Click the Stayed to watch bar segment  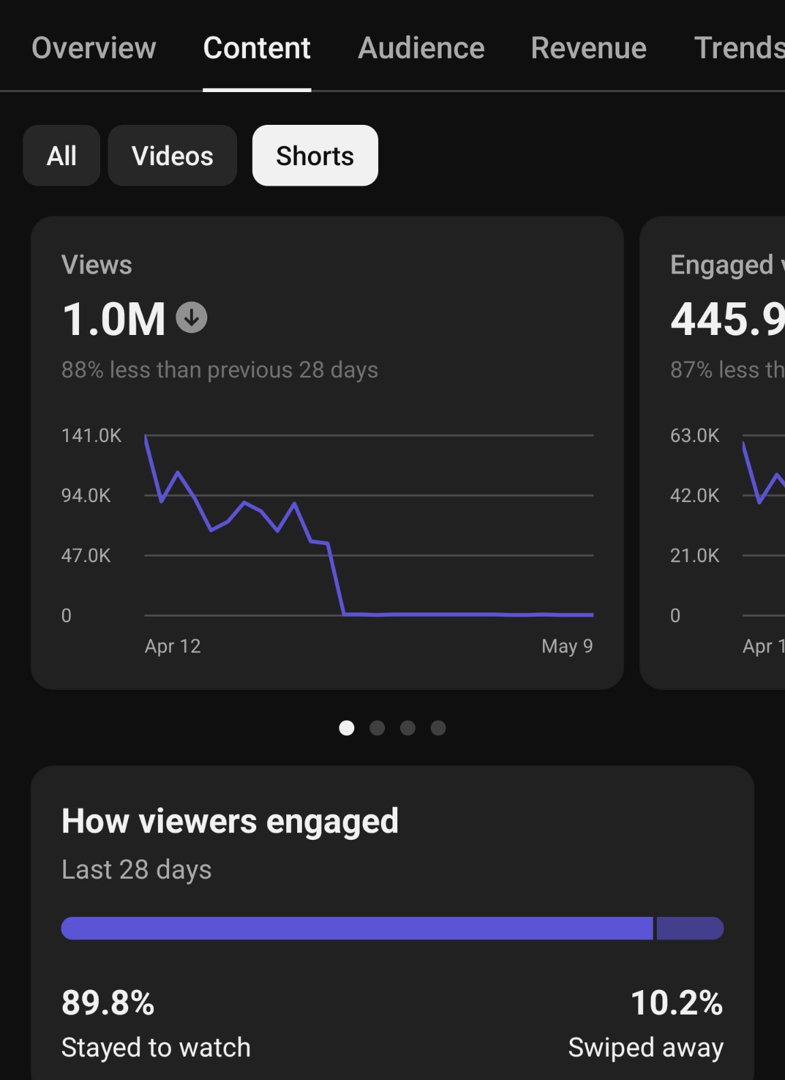pyautogui.click(x=357, y=929)
